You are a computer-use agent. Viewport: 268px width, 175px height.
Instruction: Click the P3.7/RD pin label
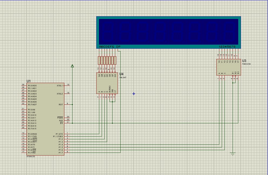tap(32, 153)
